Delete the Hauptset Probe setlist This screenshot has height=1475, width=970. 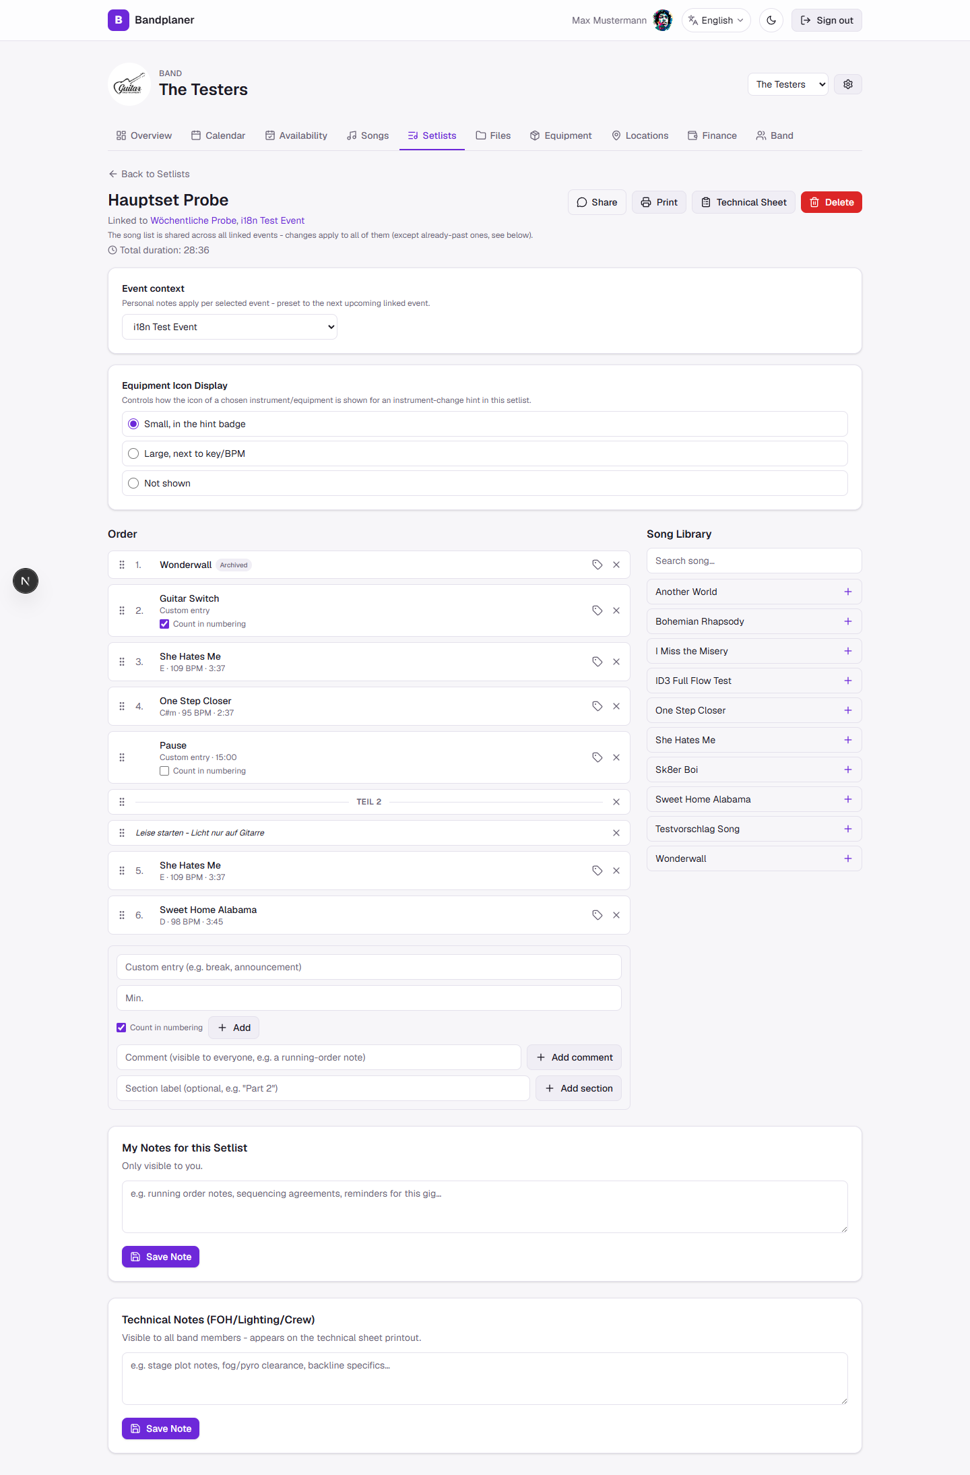click(x=831, y=202)
